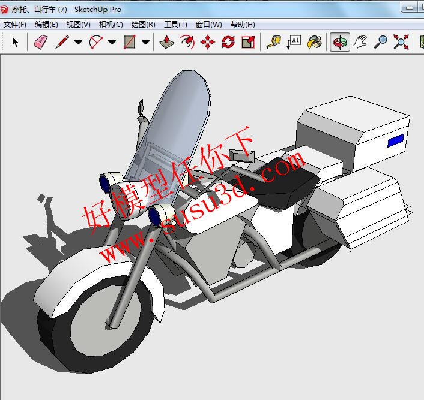The height and width of the screenshot is (400, 424).
Task: Minimize the SketchUp Pro window
Action: coord(410,8)
